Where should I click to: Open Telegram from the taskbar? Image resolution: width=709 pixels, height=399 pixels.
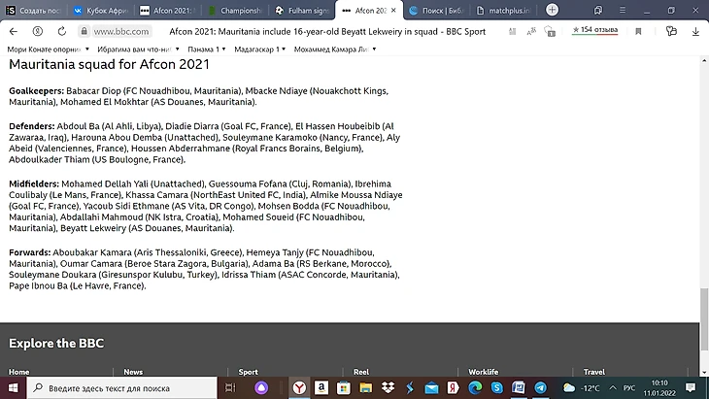pos(540,387)
